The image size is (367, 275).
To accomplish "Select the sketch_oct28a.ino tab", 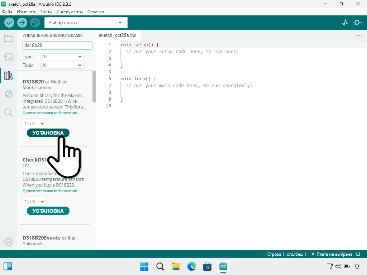I will coord(118,35).
